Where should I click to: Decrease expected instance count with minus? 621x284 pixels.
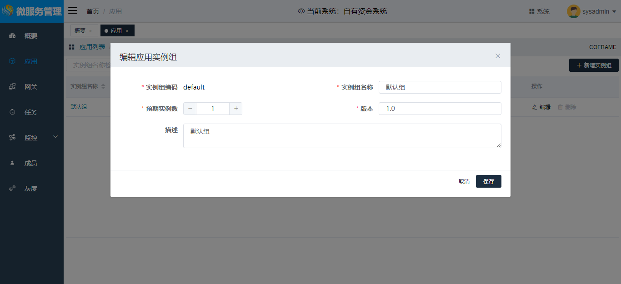point(190,109)
